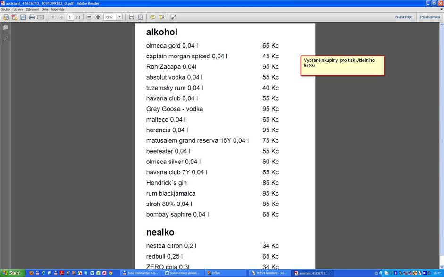Viewport: 444px width, 277px height.
Task: Click the CS language indicator
Action: [x=376, y=273]
